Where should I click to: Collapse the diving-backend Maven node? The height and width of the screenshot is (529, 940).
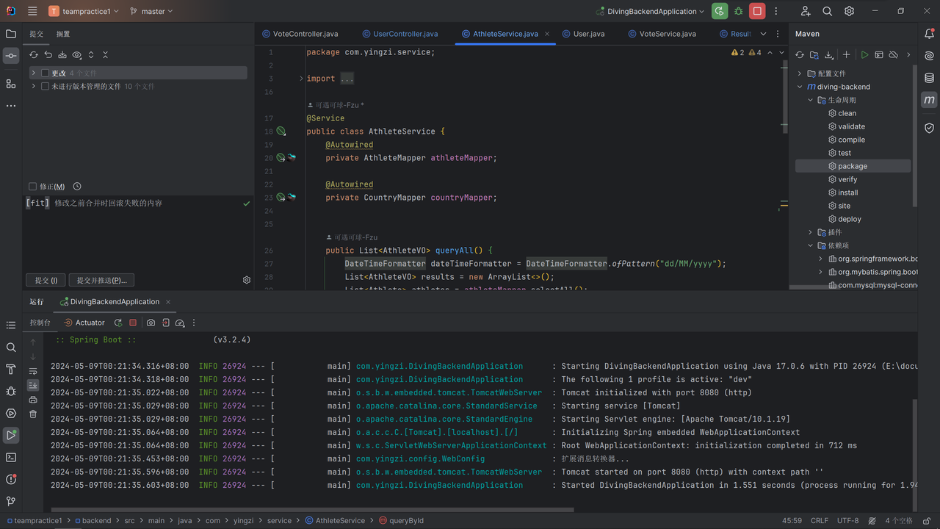tap(800, 87)
